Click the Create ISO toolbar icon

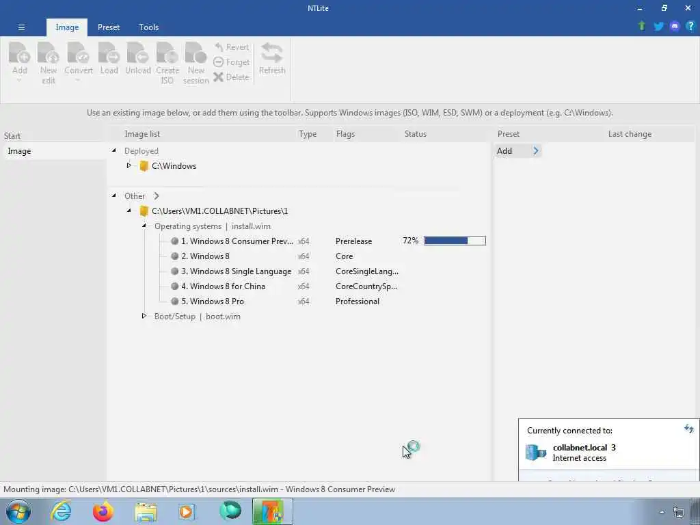(x=167, y=53)
